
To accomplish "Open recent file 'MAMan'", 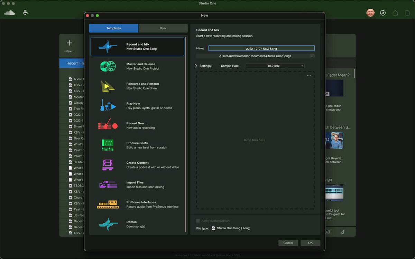I will (79, 97).
